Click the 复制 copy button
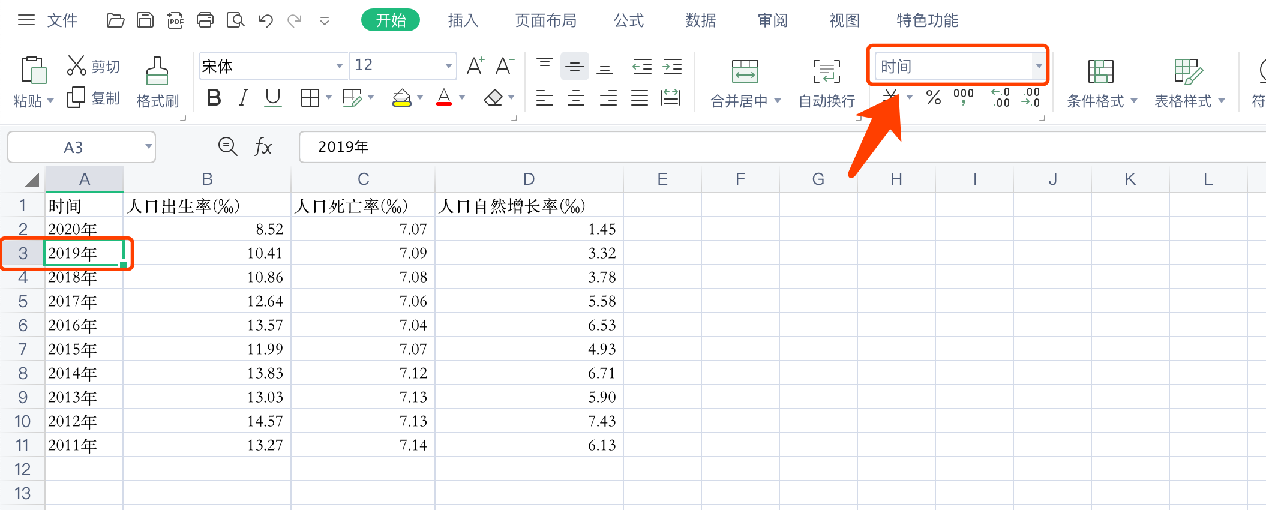Viewport: 1266px width, 510px height. pyautogui.click(x=94, y=98)
